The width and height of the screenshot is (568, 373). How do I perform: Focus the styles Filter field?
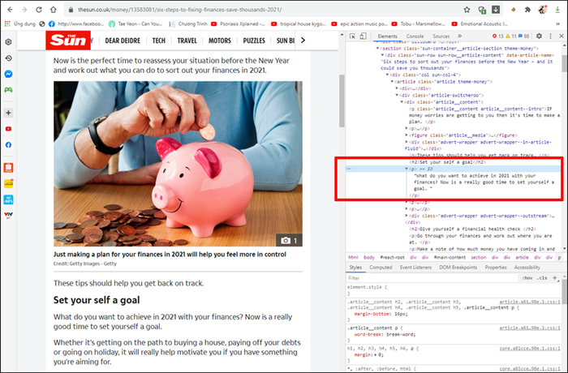point(432,278)
